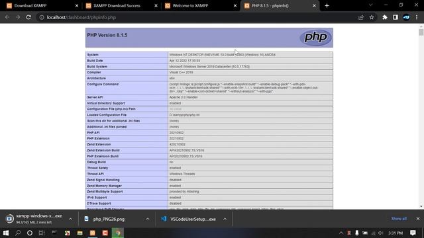Go back to the previous page
The height and width of the screenshot is (238, 424).
[7, 17]
